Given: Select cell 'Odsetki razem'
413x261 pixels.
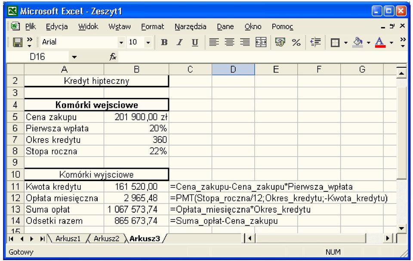Looking at the screenshot, I should (64, 221).
